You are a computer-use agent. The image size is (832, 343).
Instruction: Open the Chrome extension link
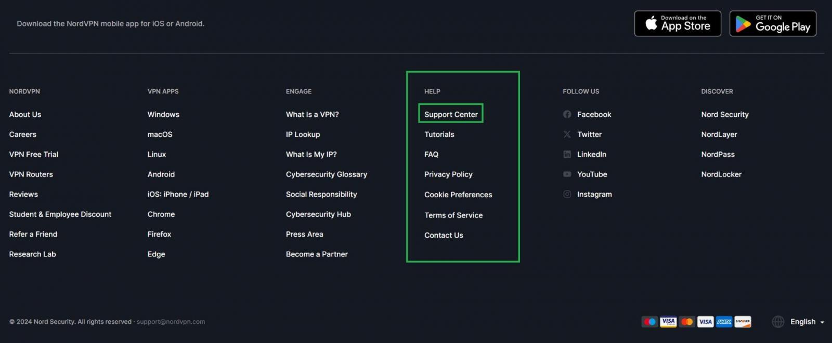coord(161,214)
